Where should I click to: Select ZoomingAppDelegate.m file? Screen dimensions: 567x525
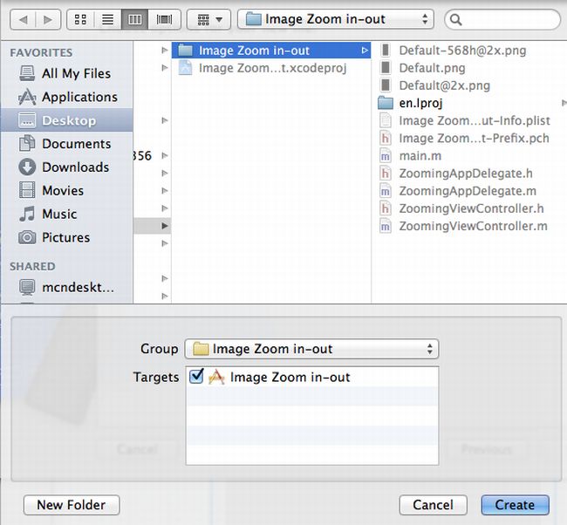pos(468,191)
